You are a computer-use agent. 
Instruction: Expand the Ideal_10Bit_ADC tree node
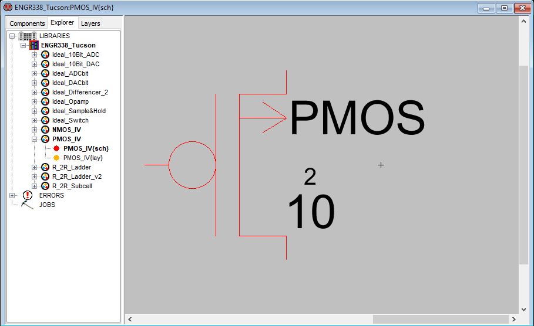(34, 55)
